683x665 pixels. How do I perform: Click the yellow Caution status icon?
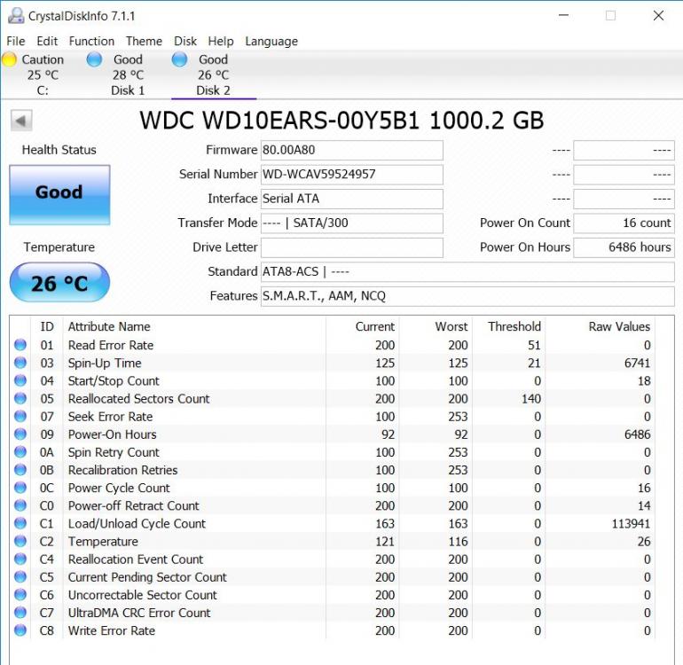pyautogui.click(x=9, y=59)
